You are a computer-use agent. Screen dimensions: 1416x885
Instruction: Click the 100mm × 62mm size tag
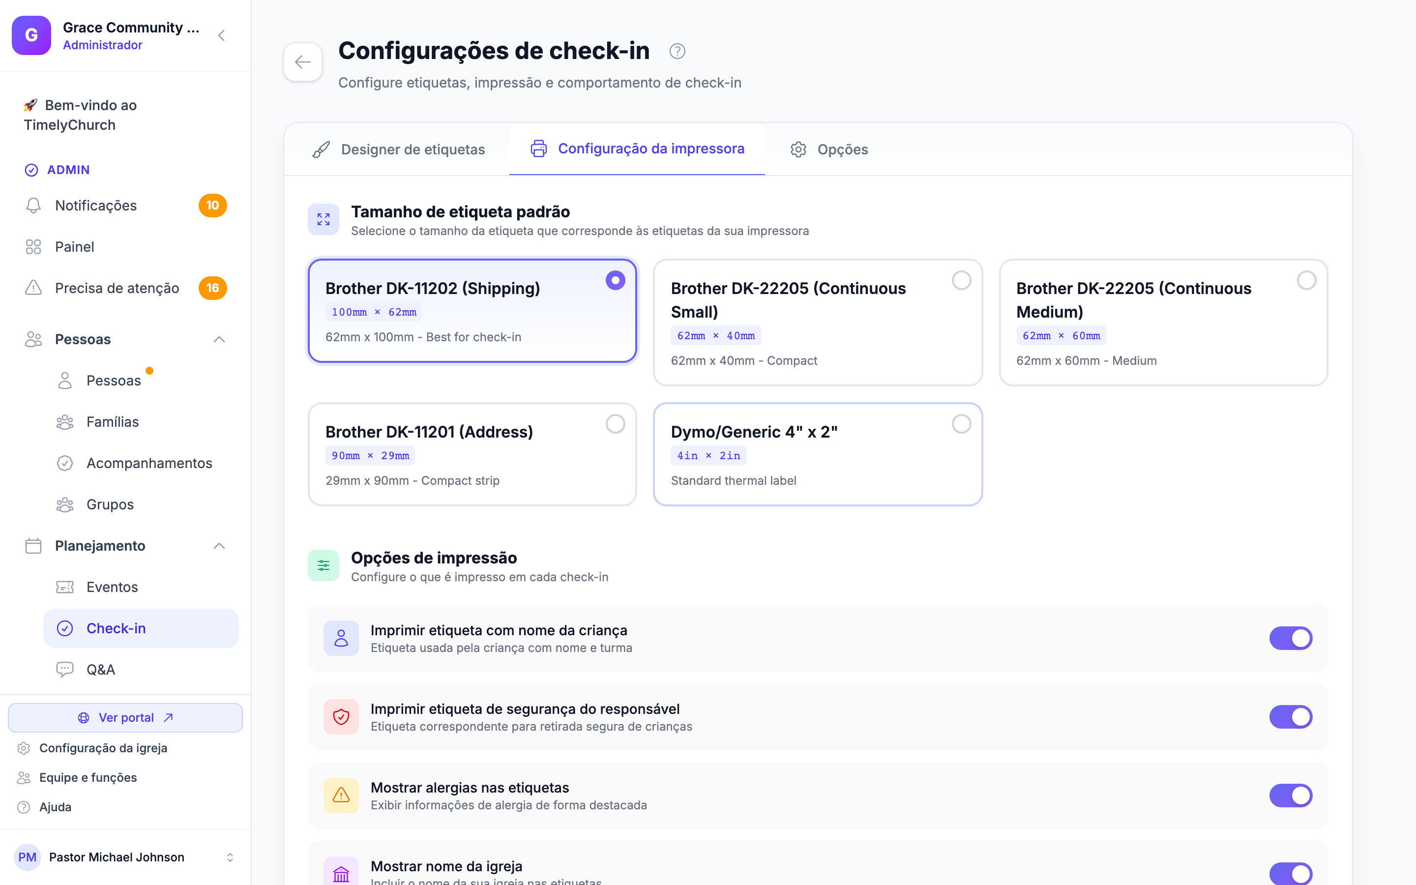[x=374, y=312]
